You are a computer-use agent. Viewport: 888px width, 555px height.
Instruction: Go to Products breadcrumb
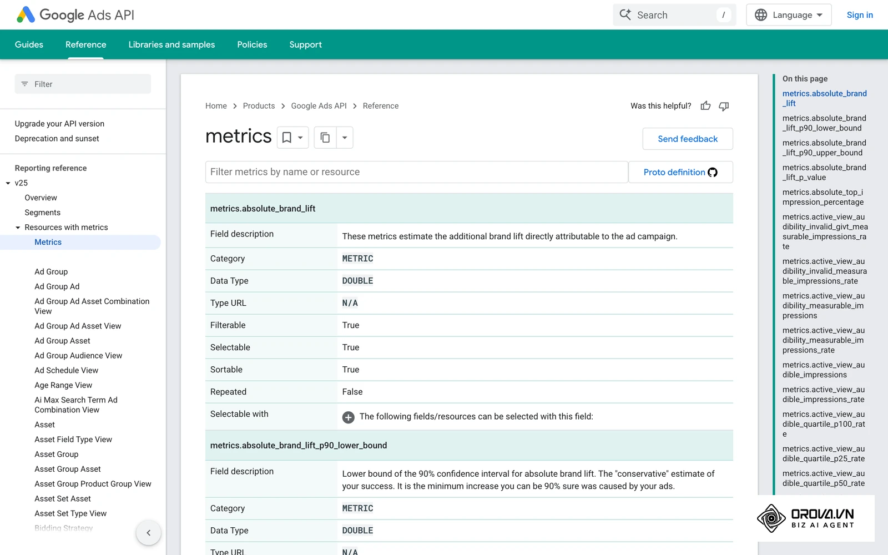click(x=259, y=106)
